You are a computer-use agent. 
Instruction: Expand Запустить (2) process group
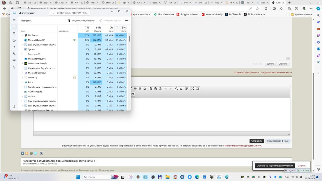[22, 54]
